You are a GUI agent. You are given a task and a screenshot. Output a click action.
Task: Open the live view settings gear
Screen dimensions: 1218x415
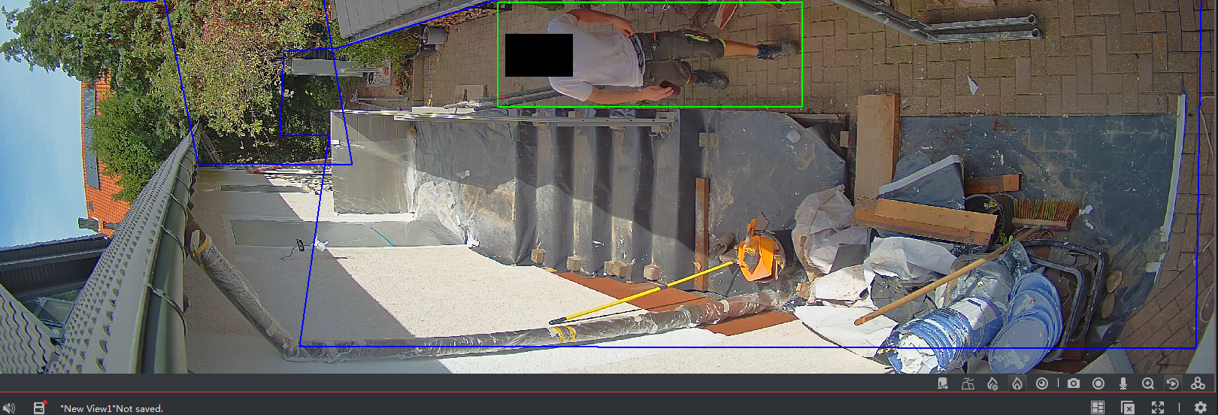coord(1200,407)
